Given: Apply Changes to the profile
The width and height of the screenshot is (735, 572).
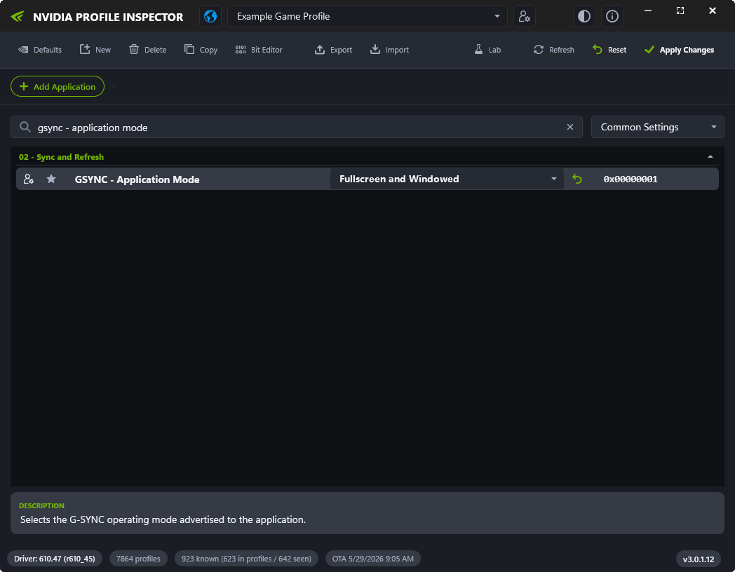Looking at the screenshot, I should click(679, 50).
